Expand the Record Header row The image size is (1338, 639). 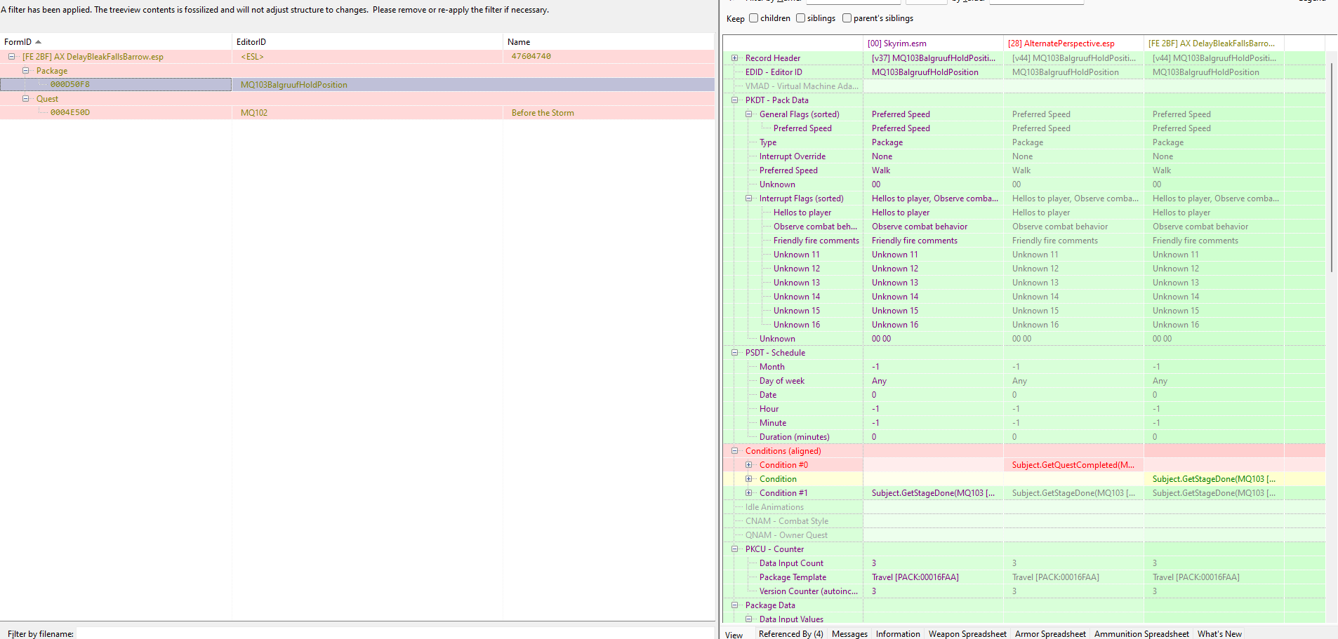[734, 58]
